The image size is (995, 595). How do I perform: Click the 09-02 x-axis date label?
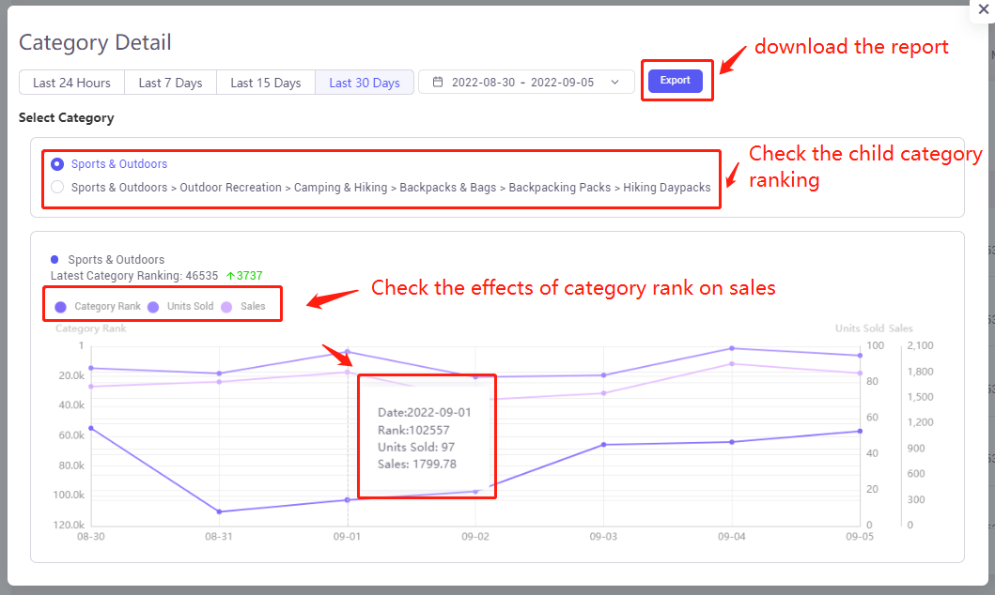pyautogui.click(x=475, y=536)
